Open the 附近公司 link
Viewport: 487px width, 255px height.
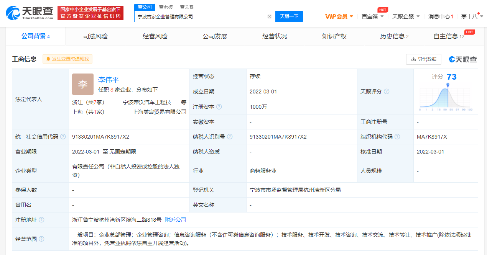(175, 220)
